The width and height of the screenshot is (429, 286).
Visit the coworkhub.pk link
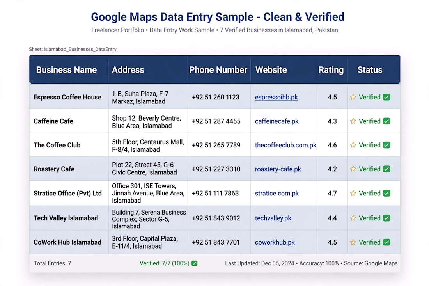[x=275, y=242]
